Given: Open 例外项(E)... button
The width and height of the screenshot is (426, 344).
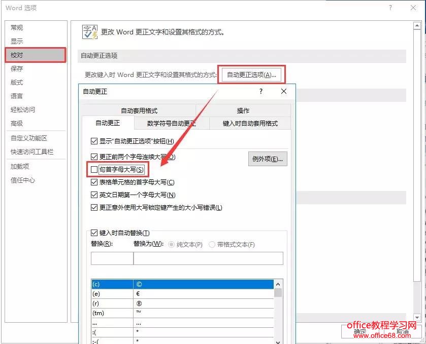Looking at the screenshot, I should tap(268, 159).
